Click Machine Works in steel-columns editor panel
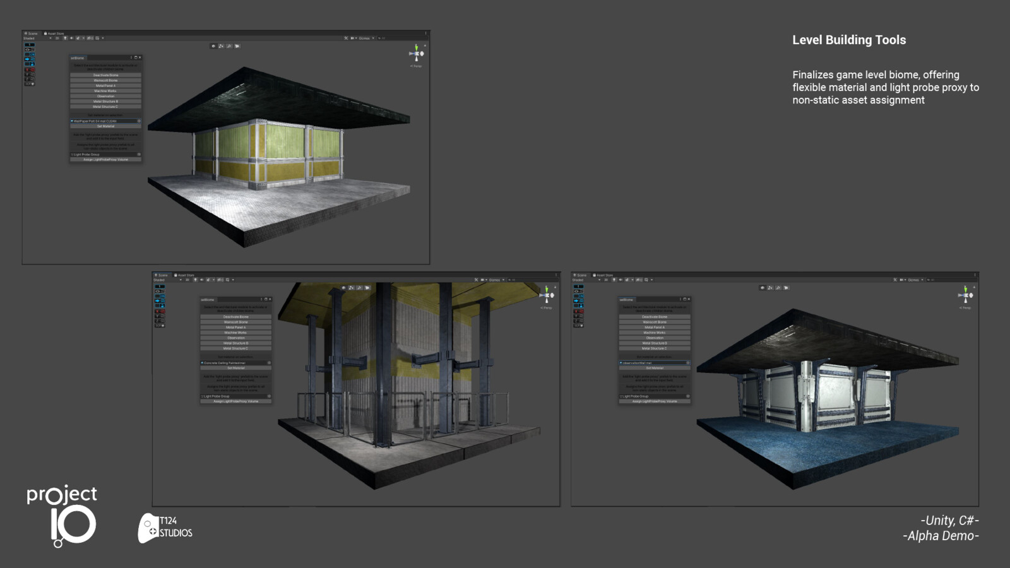1010x568 pixels. point(236,333)
